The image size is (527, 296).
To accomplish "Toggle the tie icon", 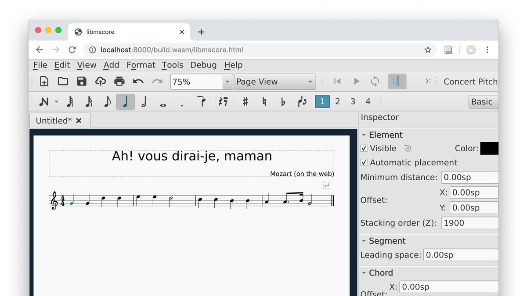I will (201, 101).
